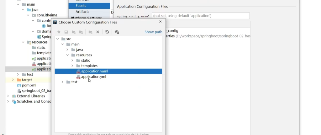Image resolution: width=321 pixels, height=135 pixels.
Task: Click the Home directory icon in dialog toolbar
Action: pyautogui.click(x=59, y=32)
